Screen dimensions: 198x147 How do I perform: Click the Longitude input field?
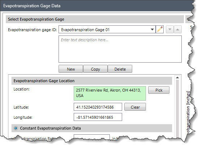[98, 117]
